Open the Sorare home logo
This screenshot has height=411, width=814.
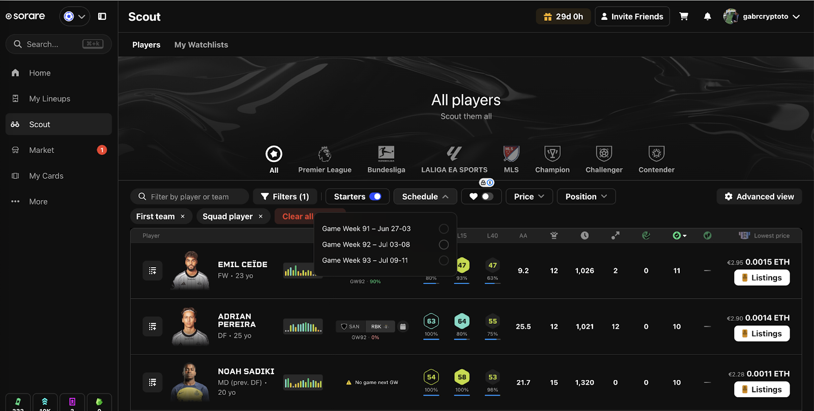(25, 16)
